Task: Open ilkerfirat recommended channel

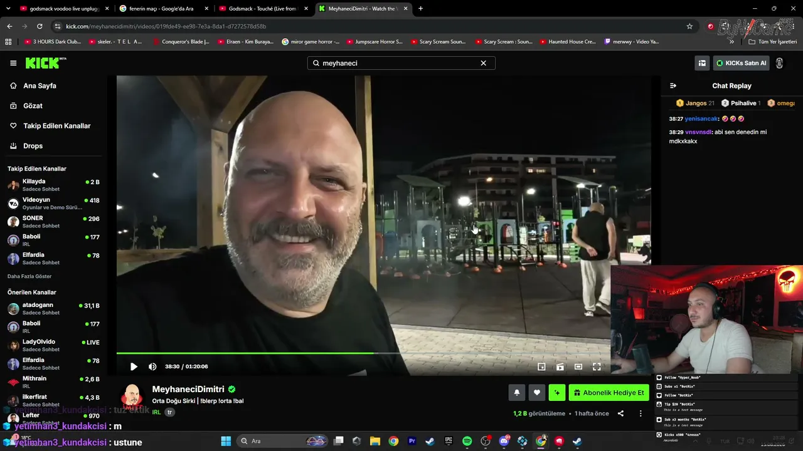Action: pos(53,400)
